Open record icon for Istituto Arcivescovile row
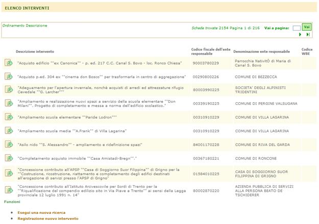Viewport: 319px width, 224px height. [x=9, y=190]
